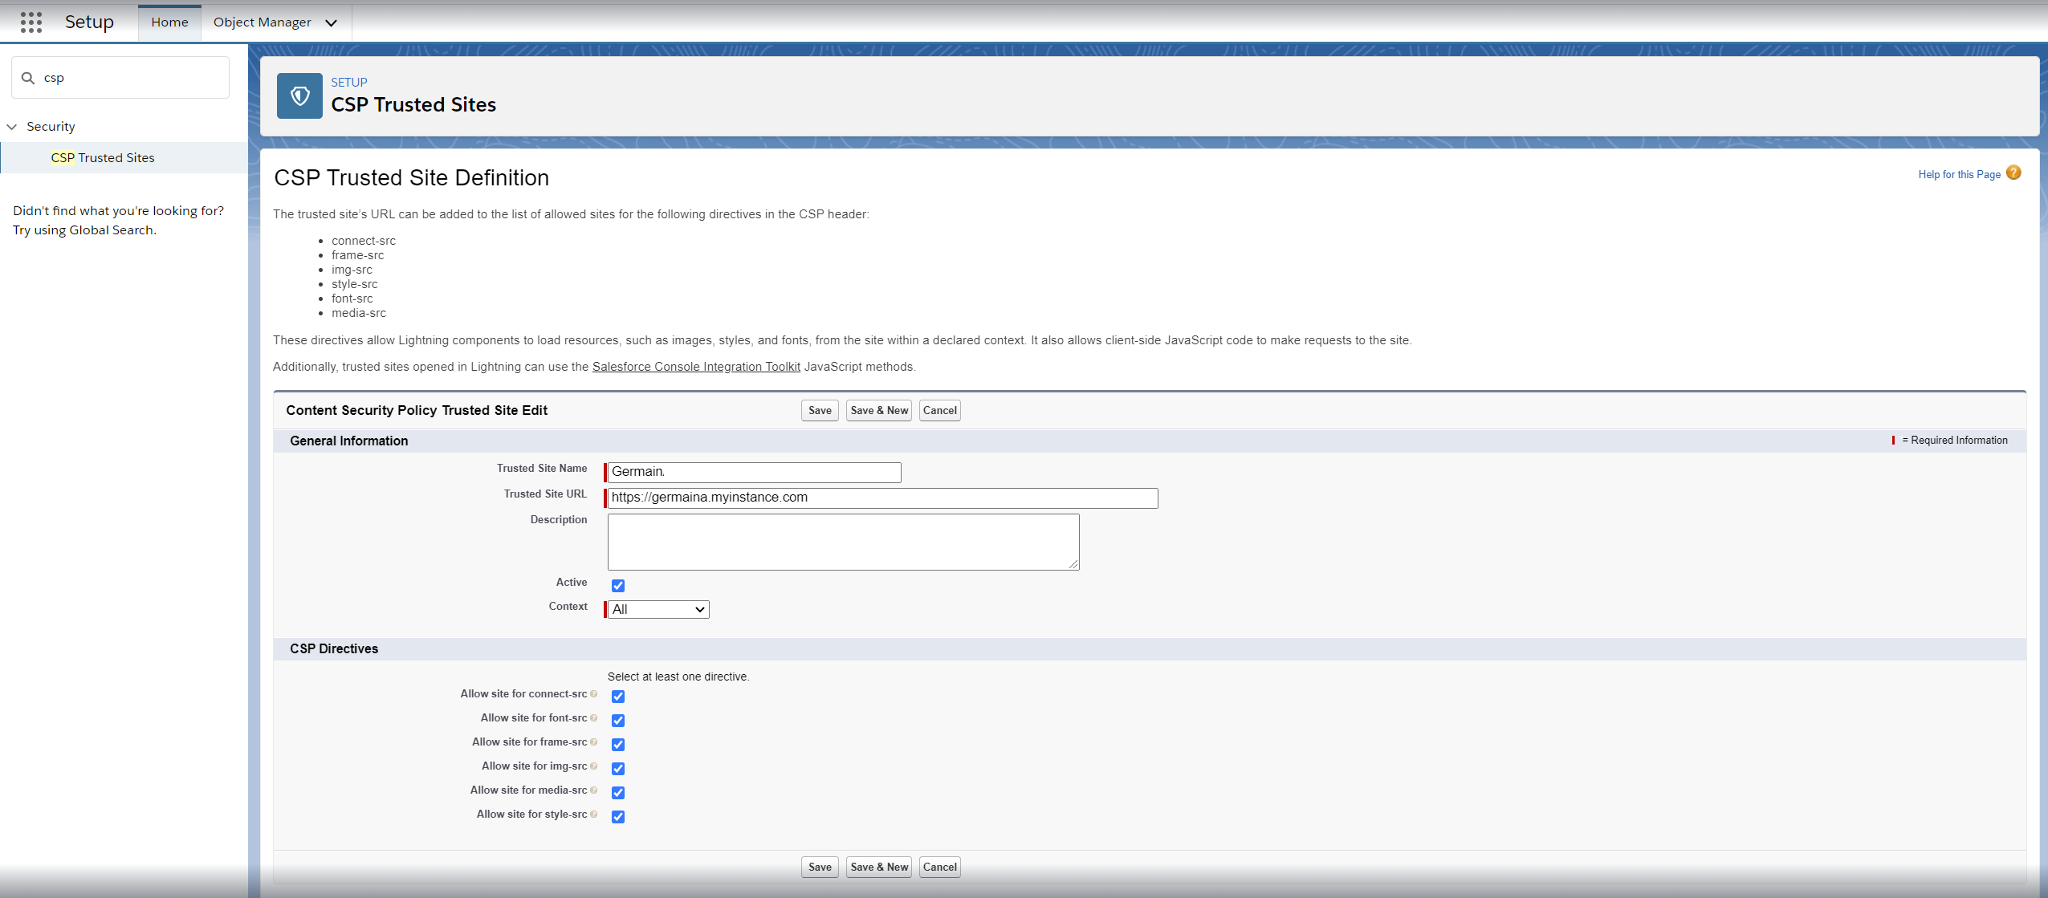
Task: Uncheck the Active checkbox
Action: point(617,585)
